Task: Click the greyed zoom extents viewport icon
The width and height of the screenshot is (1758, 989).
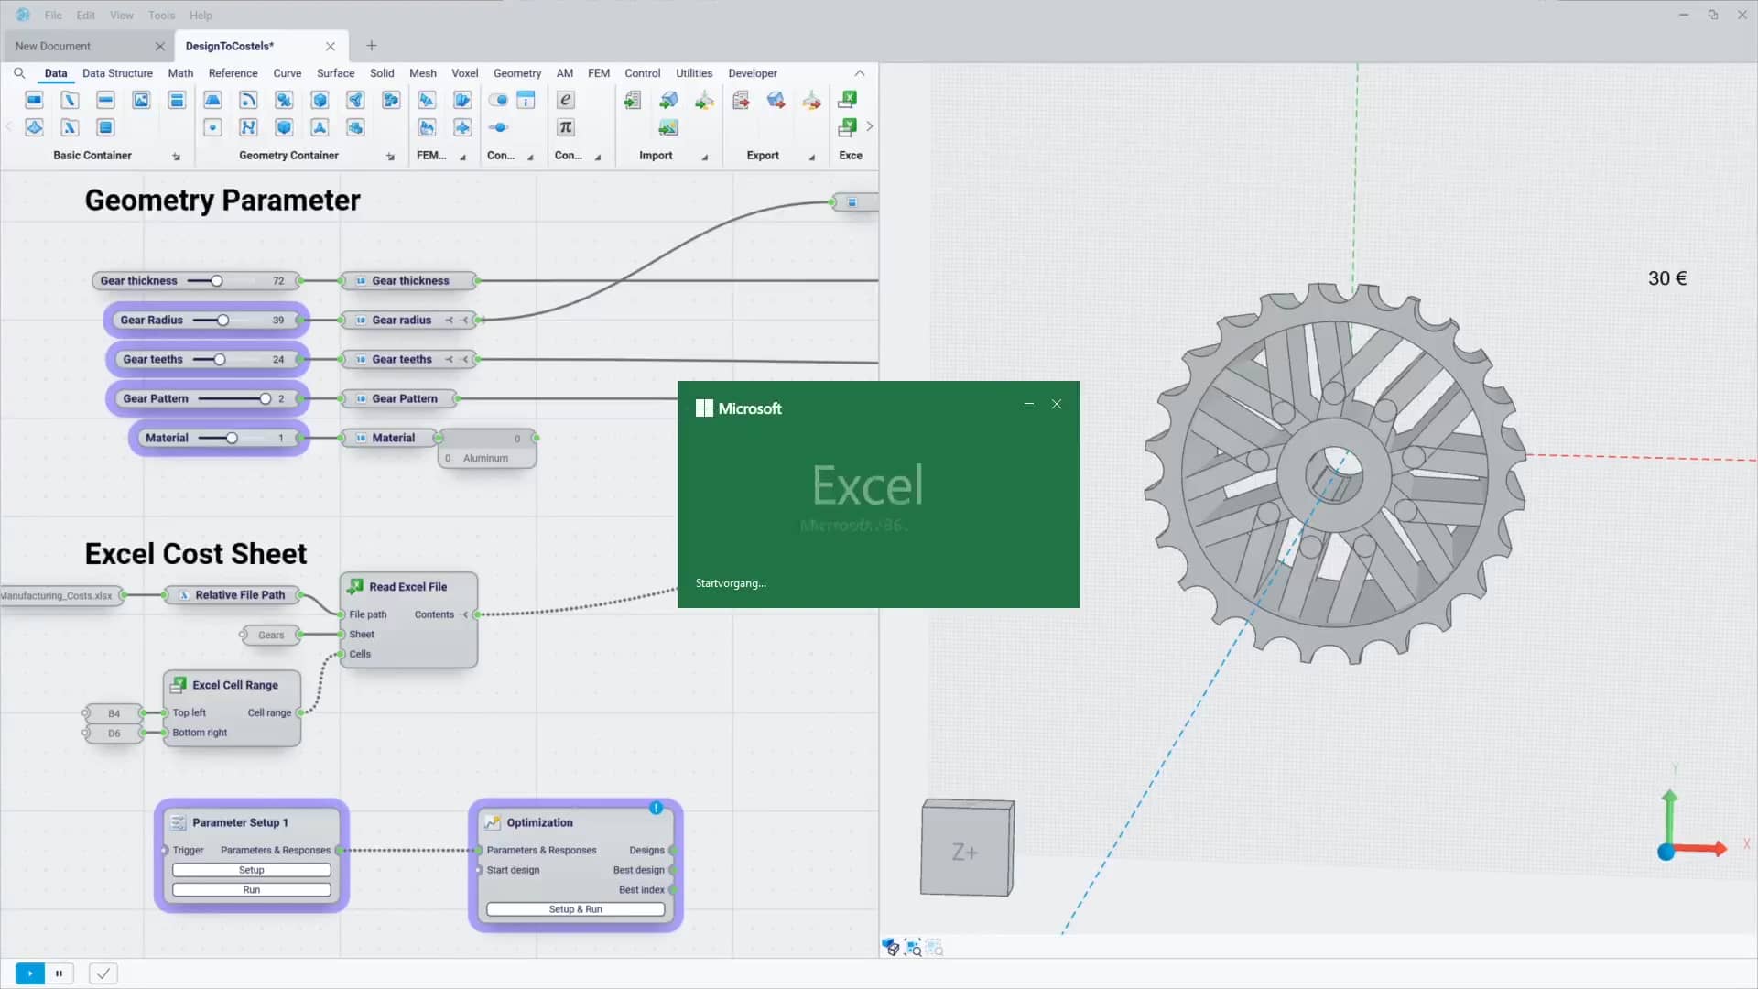Action: pyautogui.click(x=935, y=947)
